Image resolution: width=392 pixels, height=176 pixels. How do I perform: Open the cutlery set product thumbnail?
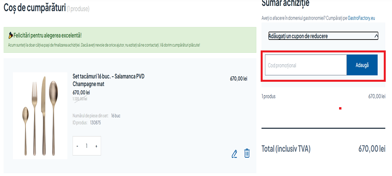(x=40, y=116)
